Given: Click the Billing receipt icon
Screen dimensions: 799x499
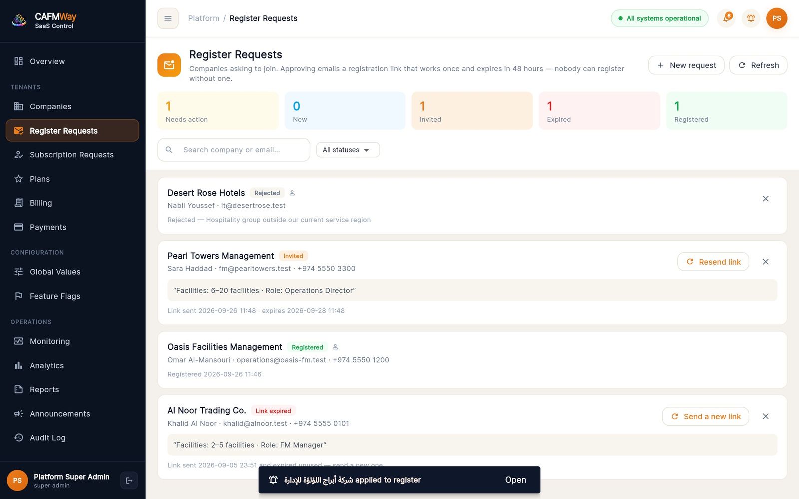Looking at the screenshot, I should tap(19, 203).
